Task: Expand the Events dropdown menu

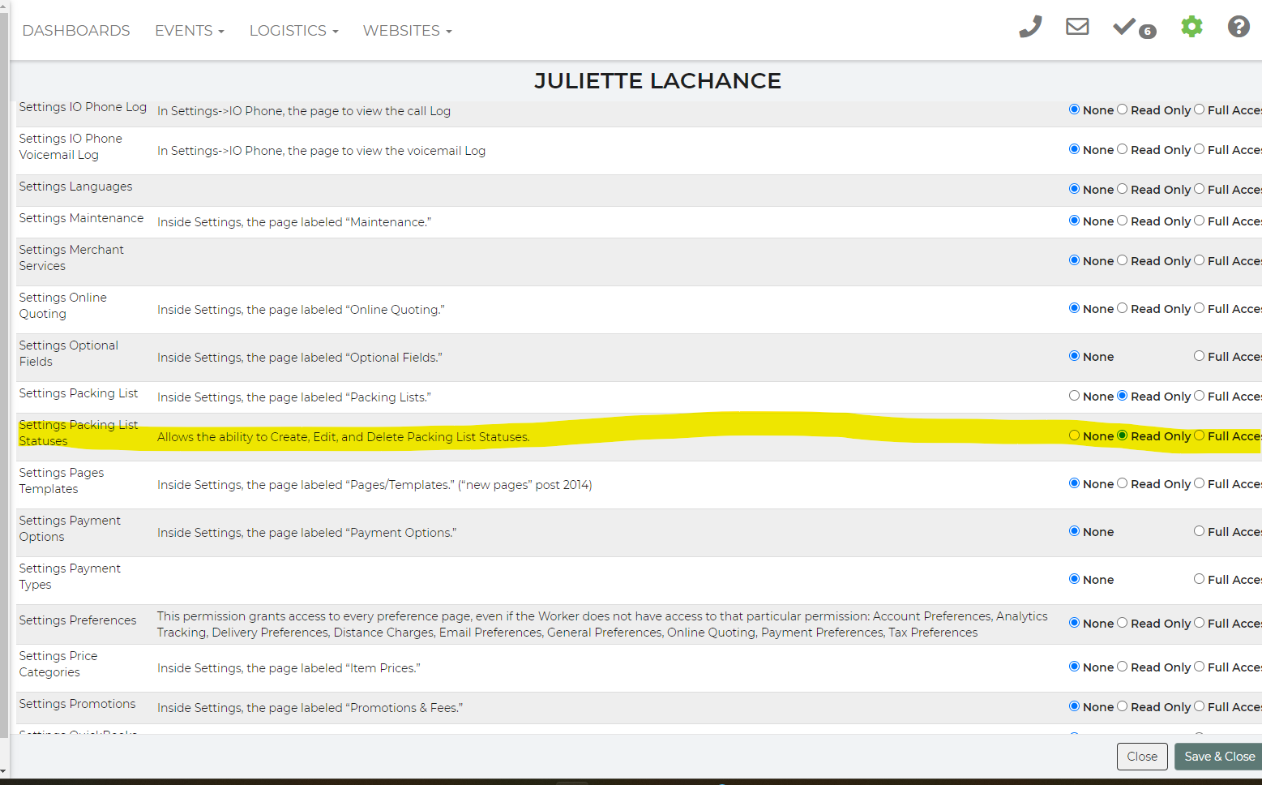Action: pyautogui.click(x=189, y=31)
